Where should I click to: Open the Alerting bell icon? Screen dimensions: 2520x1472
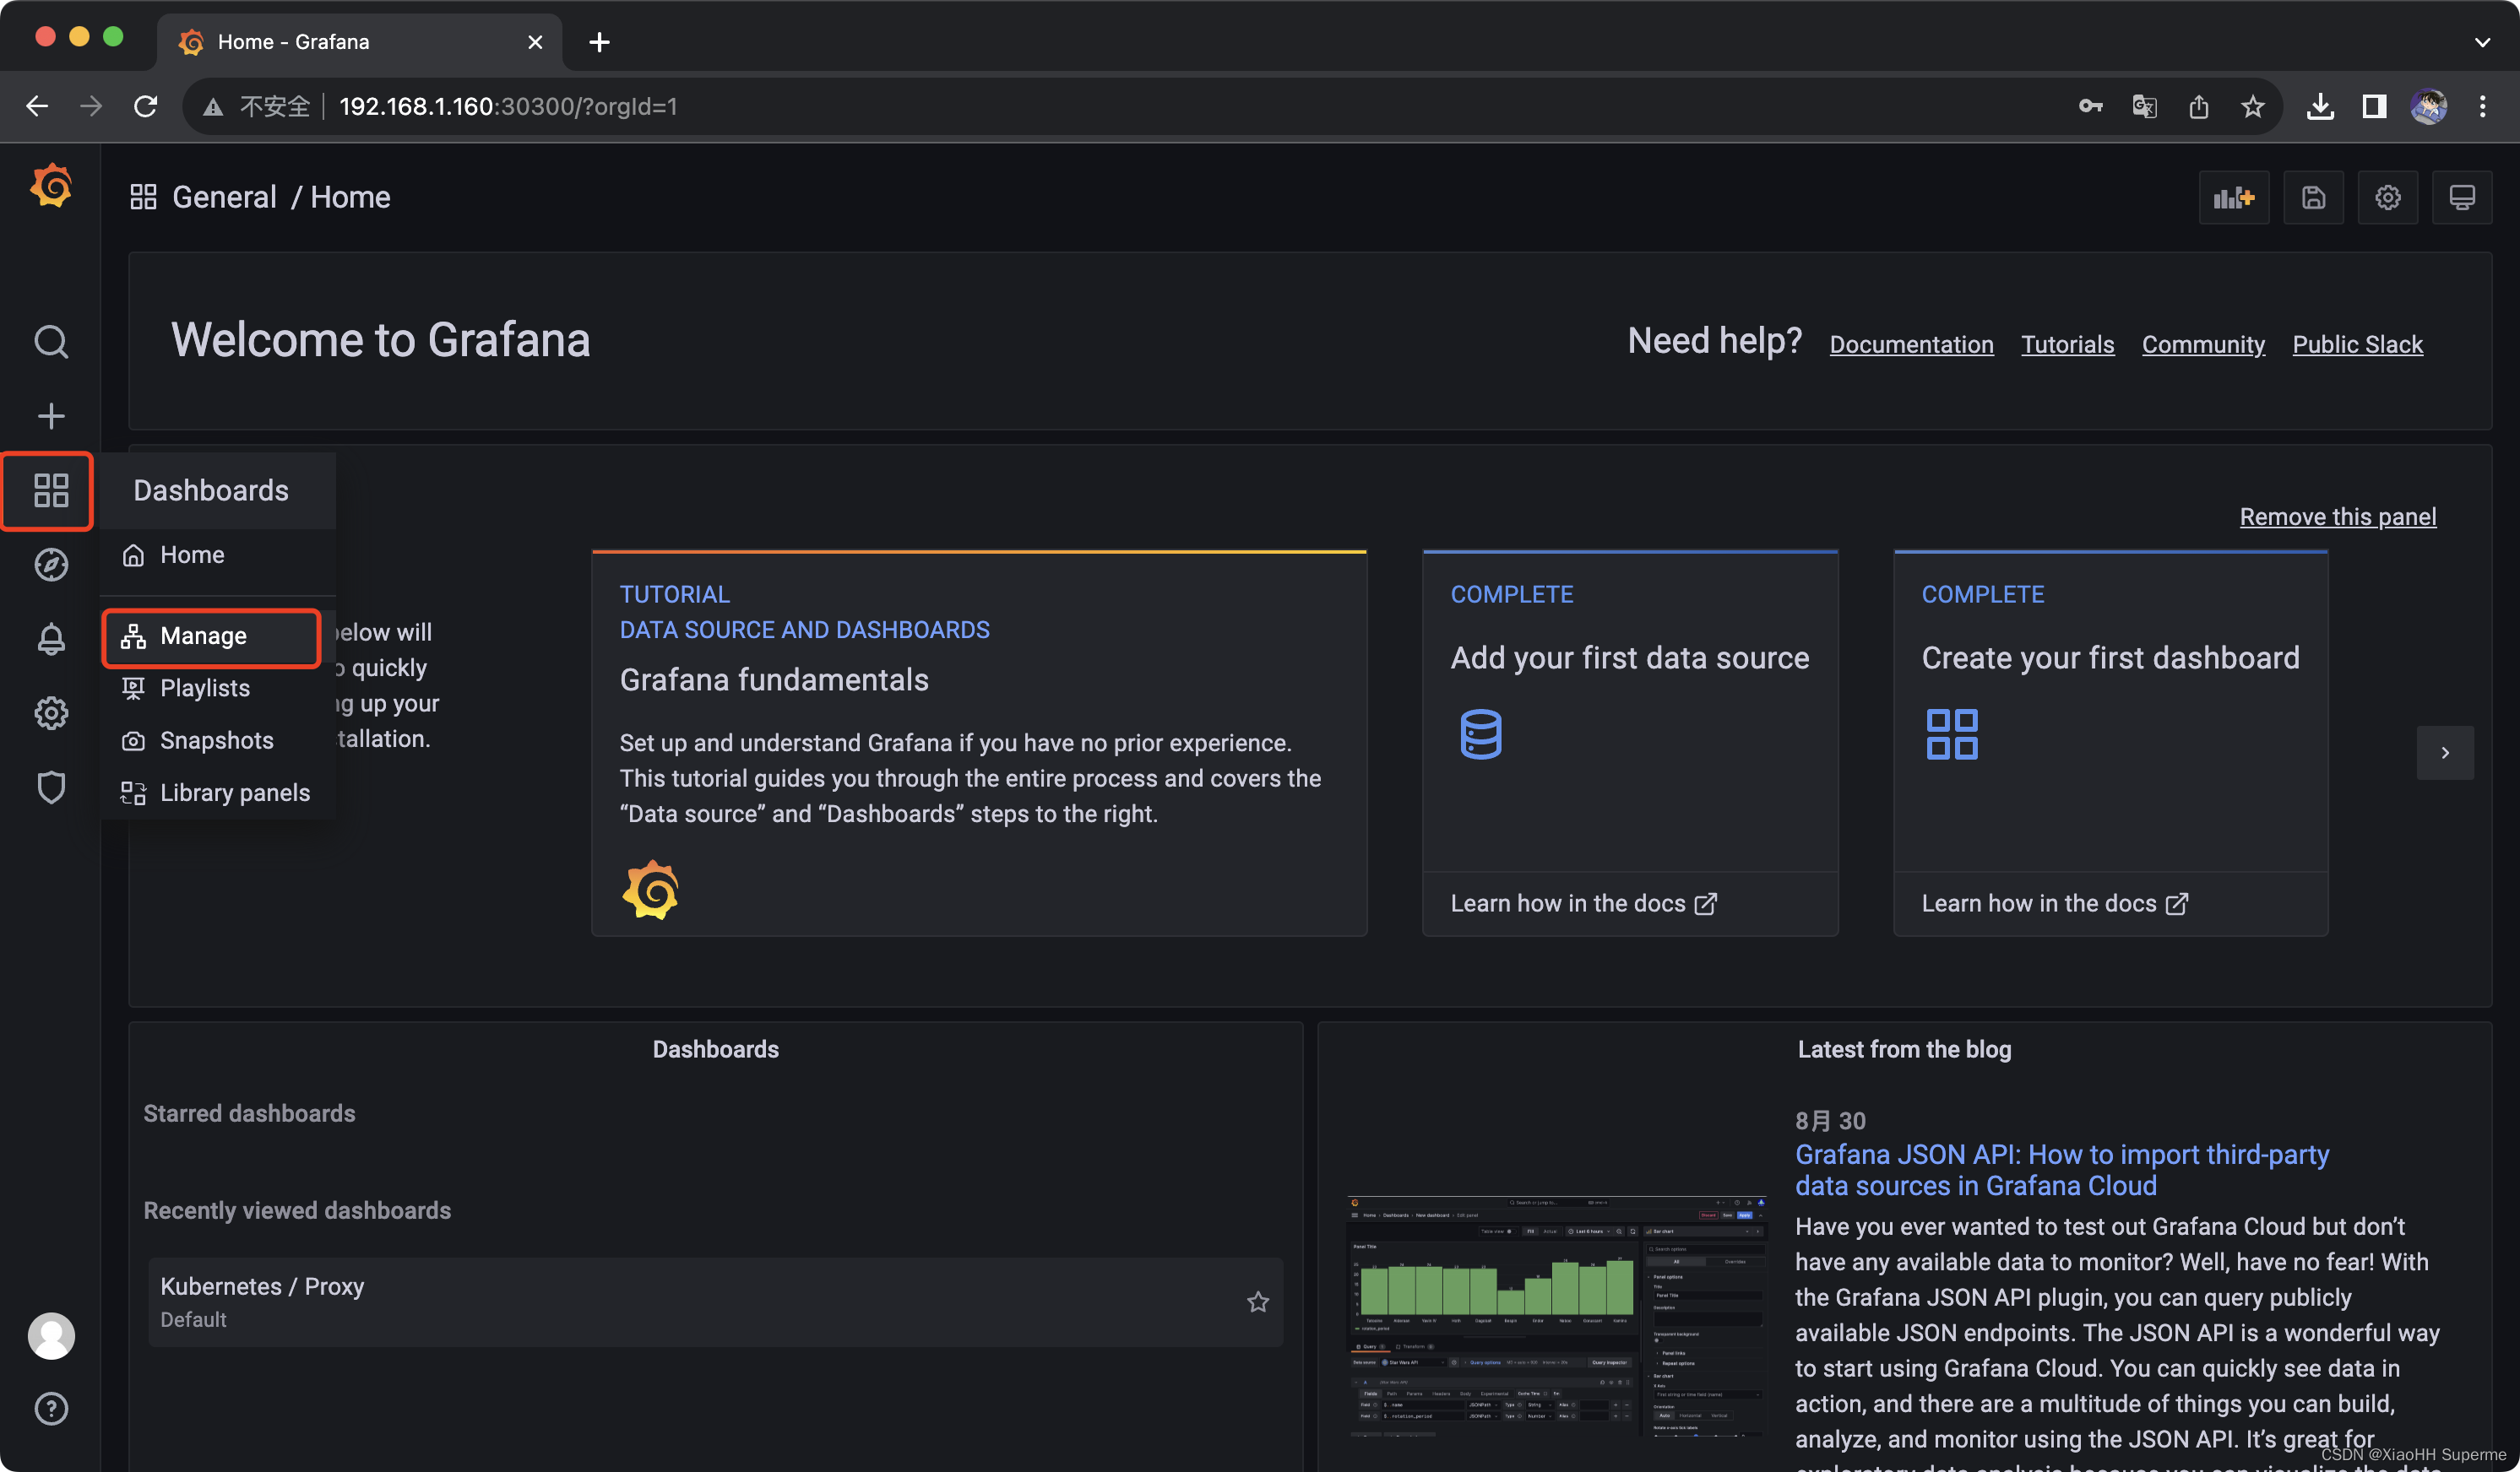point(51,639)
